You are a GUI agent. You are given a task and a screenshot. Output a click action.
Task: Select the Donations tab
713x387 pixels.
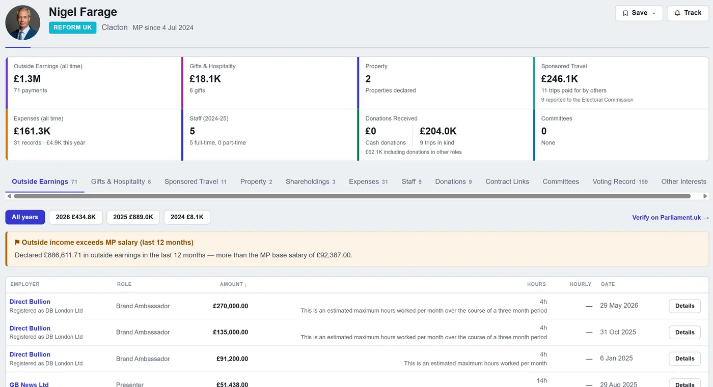tap(453, 182)
